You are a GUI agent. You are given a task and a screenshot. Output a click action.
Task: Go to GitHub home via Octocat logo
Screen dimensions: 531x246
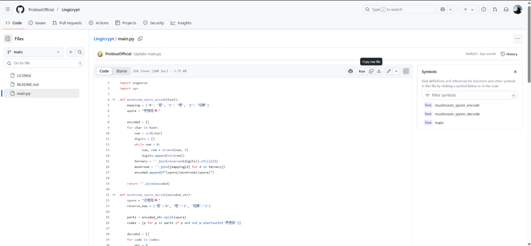pos(20,9)
